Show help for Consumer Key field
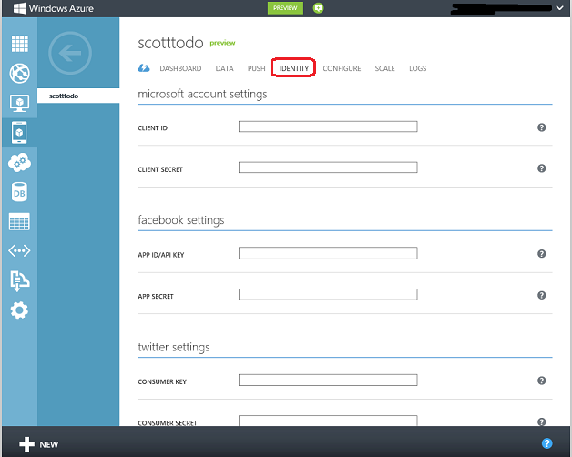Image resolution: width=572 pixels, height=457 pixels. point(541,381)
